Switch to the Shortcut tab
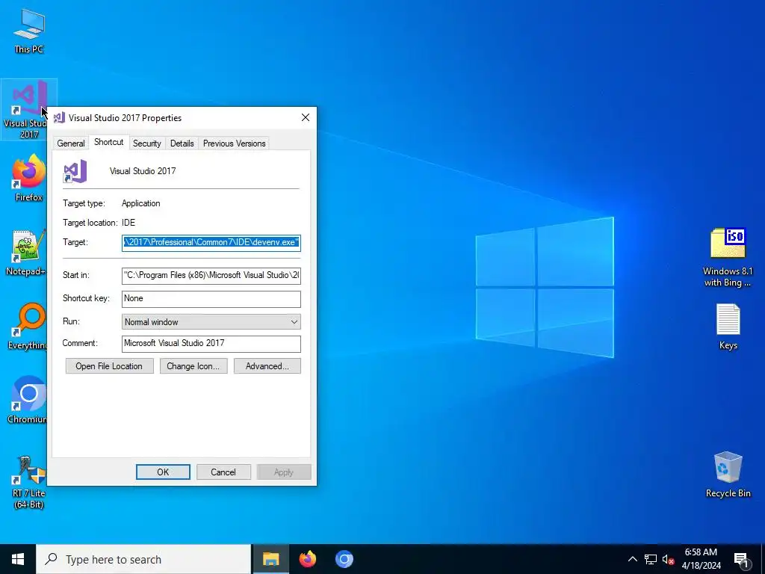The width and height of the screenshot is (765, 574). click(x=109, y=142)
